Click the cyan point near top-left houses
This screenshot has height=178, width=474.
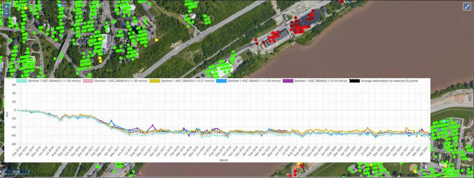pyautogui.click(x=60, y=5)
